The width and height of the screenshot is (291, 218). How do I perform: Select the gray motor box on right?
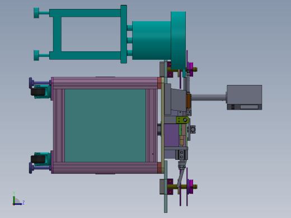click(245, 97)
